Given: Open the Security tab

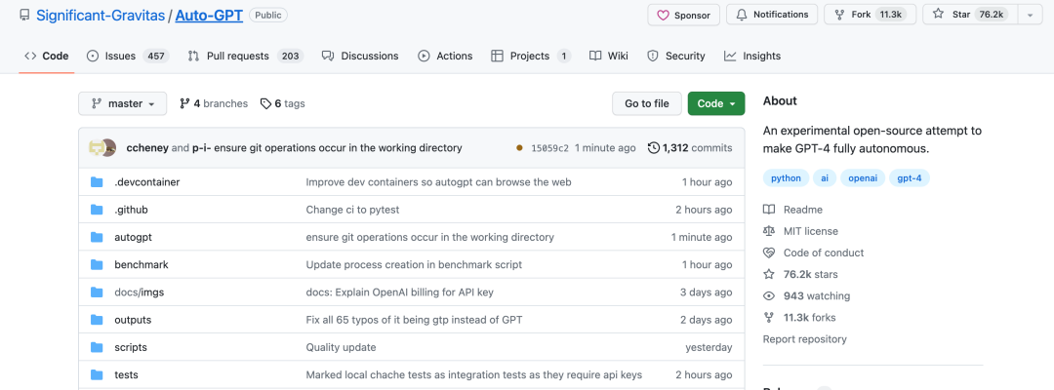Looking at the screenshot, I should [x=675, y=56].
